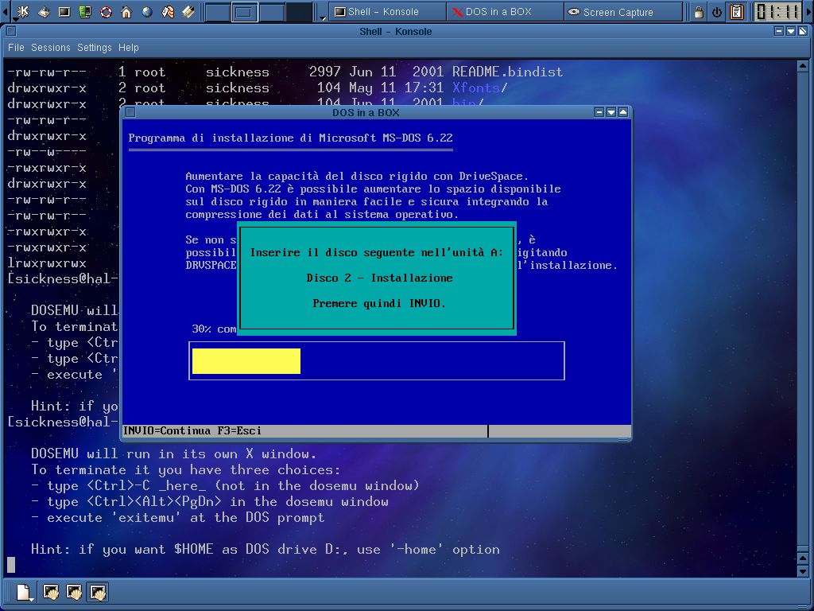Switch to virtual desktop 1 in the pager
Image resolution: width=814 pixels, height=611 pixels.
pos(218,12)
